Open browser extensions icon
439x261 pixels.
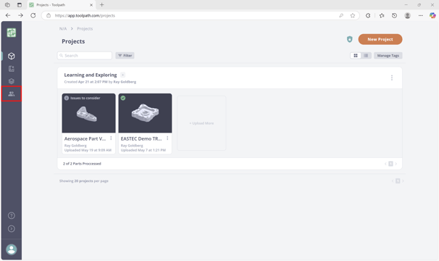coord(368,15)
